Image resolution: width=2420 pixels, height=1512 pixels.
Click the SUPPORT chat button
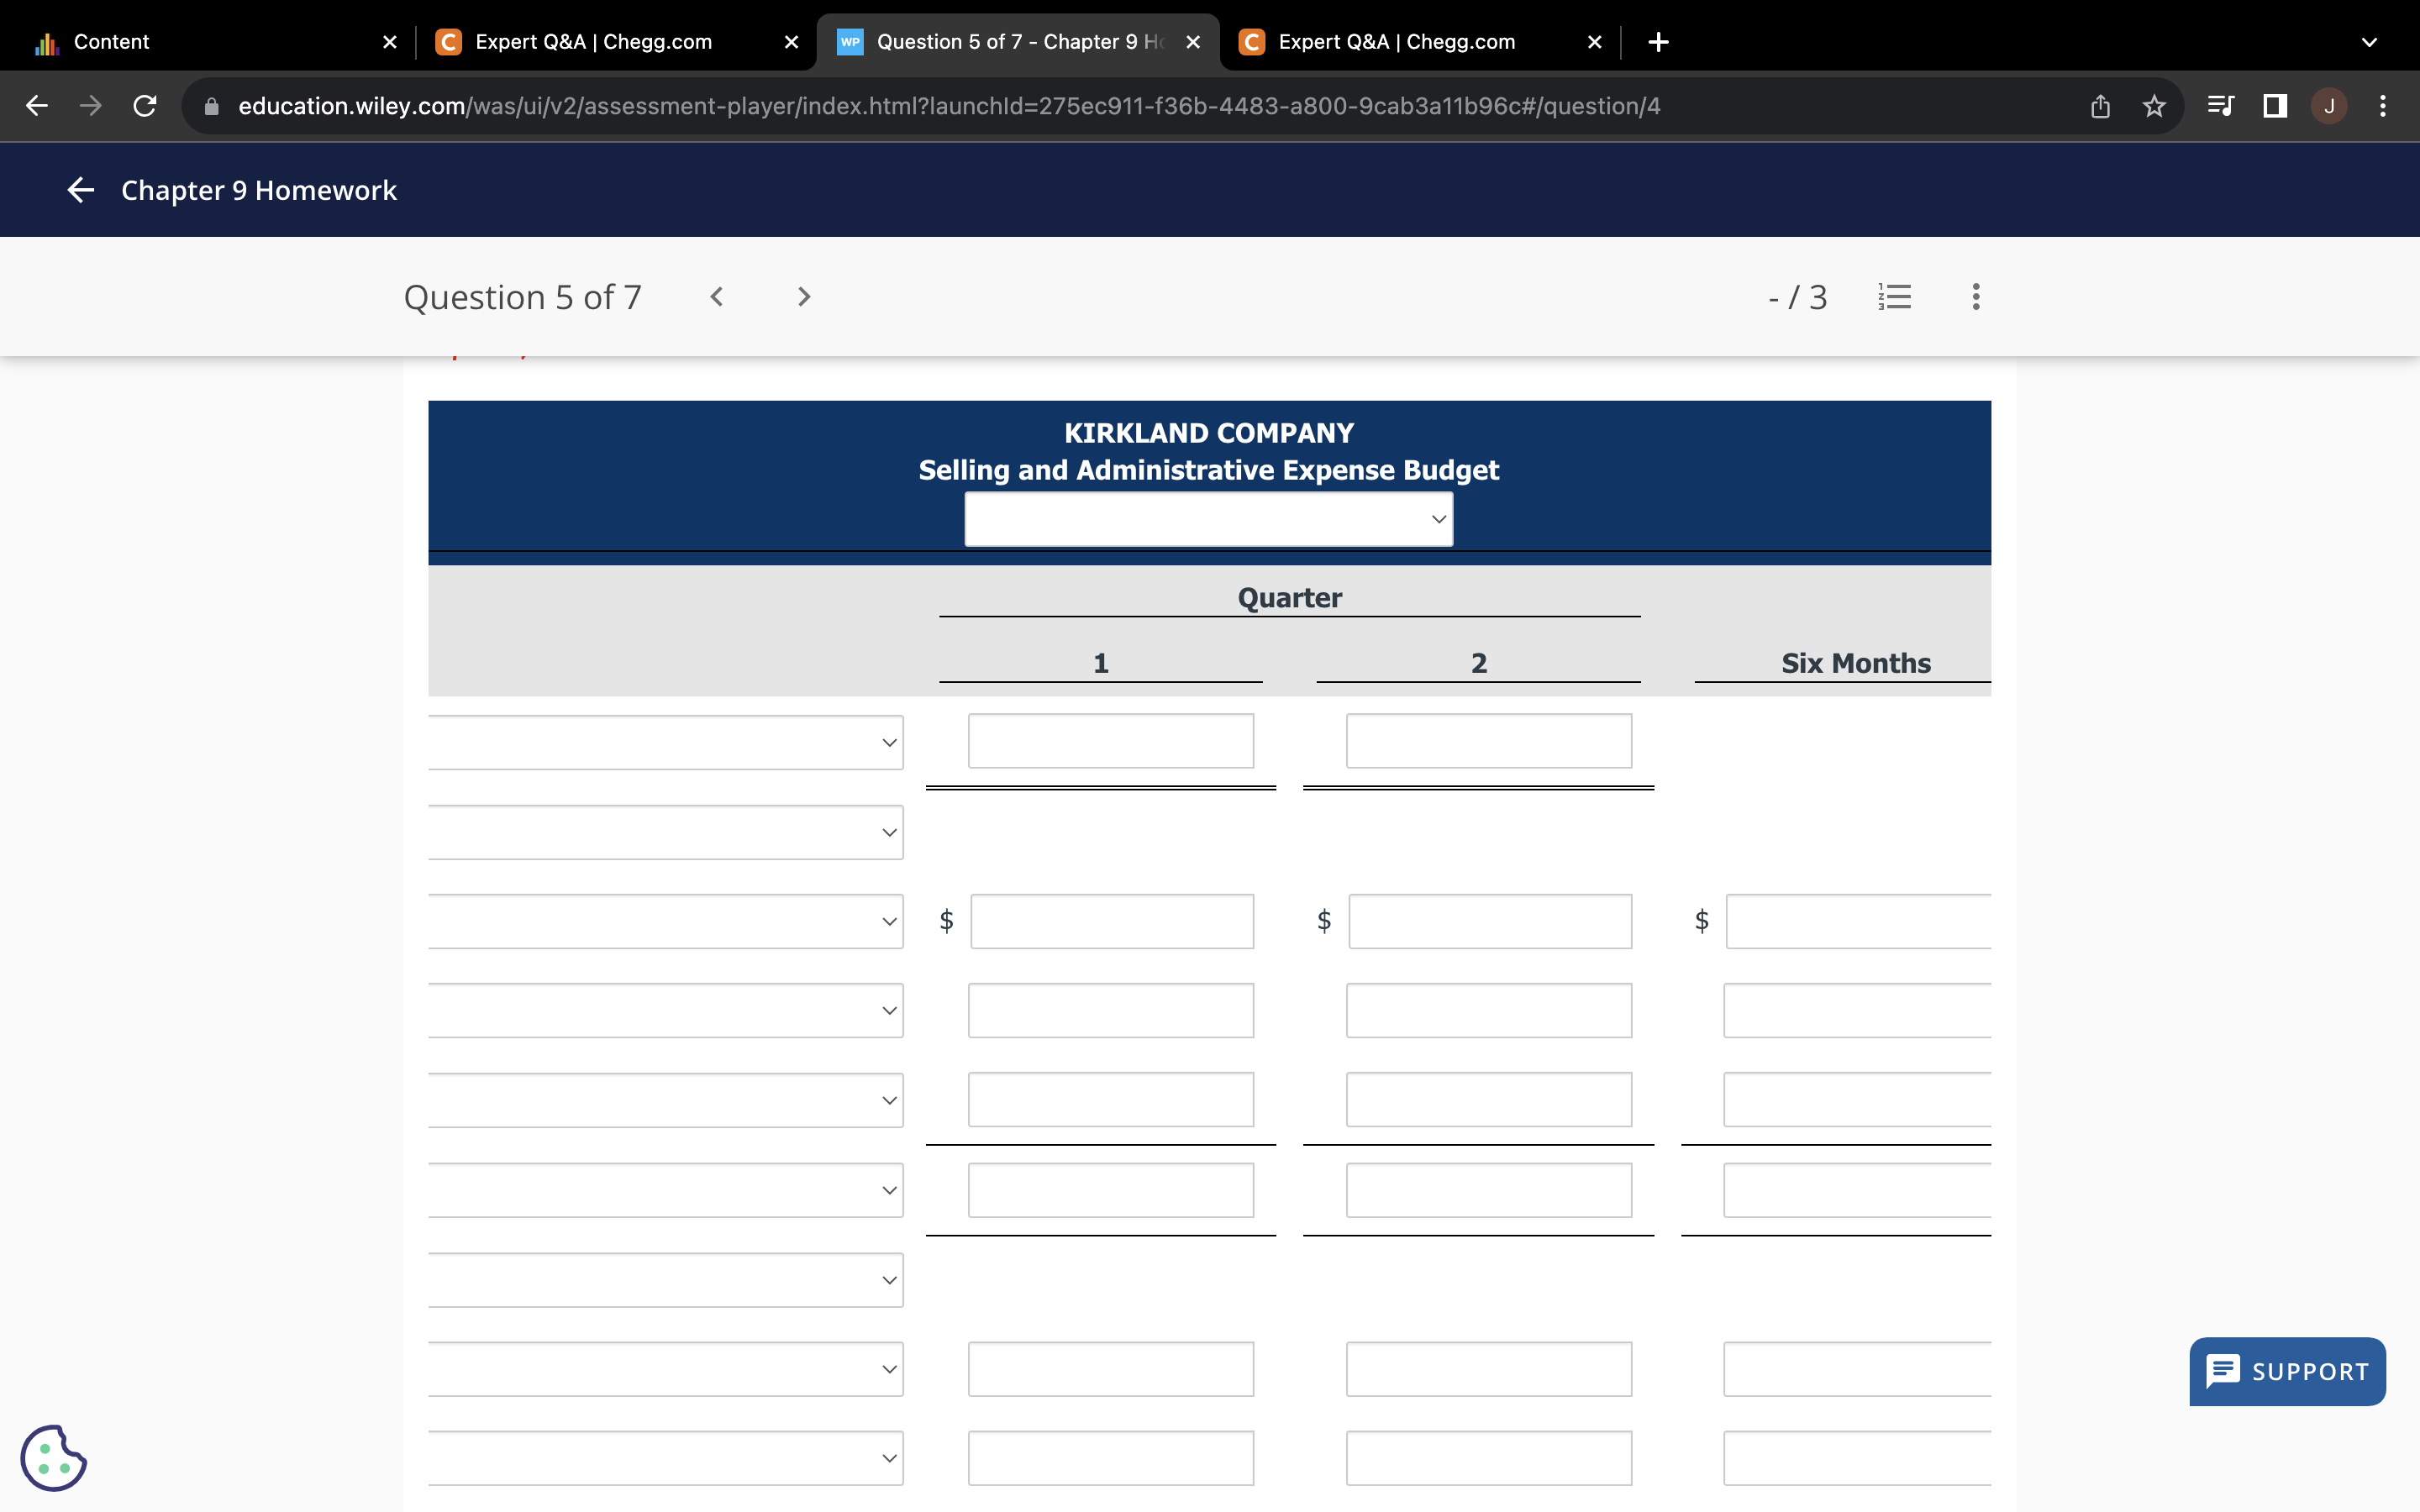point(2287,1371)
